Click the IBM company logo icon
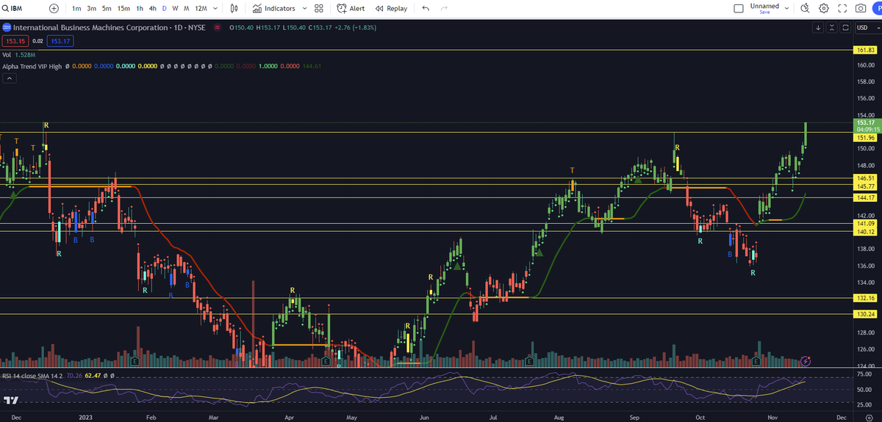 [7, 28]
